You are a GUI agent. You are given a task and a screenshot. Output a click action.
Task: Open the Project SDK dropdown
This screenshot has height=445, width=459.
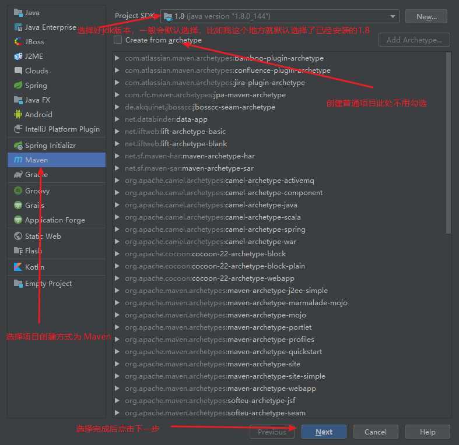tap(280, 16)
